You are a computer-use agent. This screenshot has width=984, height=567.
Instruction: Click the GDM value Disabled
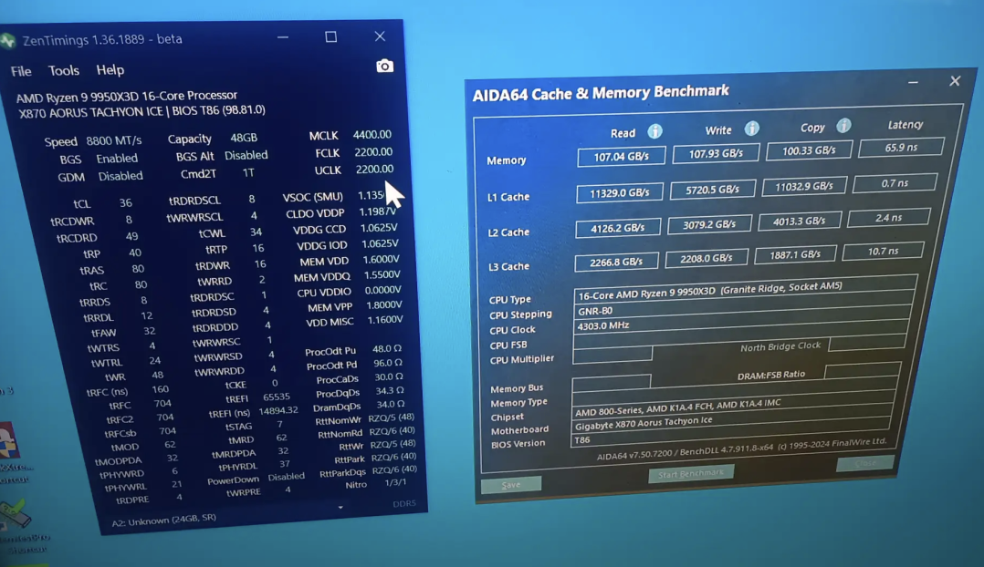(120, 176)
